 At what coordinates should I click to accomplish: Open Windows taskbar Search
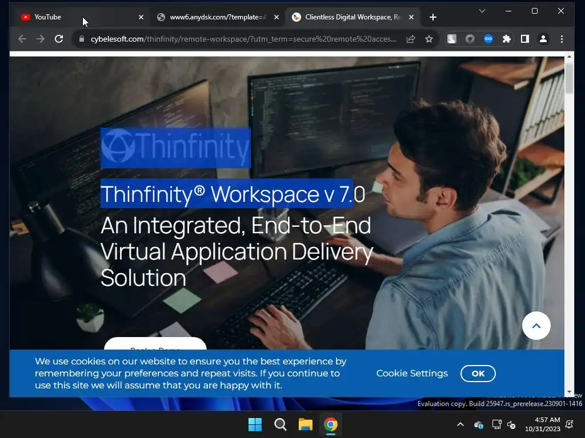pyautogui.click(x=280, y=424)
